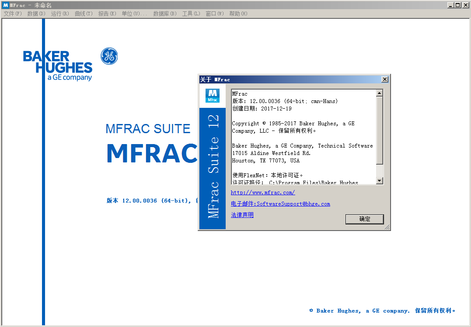
Task: Click the Baker Hughes copyright footer text
Action: [382, 311]
